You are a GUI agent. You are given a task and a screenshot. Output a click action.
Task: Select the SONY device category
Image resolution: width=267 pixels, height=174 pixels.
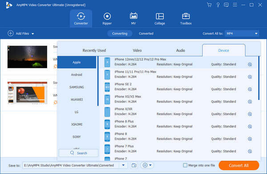click(77, 137)
